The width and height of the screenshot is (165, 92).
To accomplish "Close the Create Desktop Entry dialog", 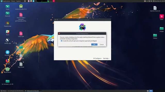I will tap(59, 33).
